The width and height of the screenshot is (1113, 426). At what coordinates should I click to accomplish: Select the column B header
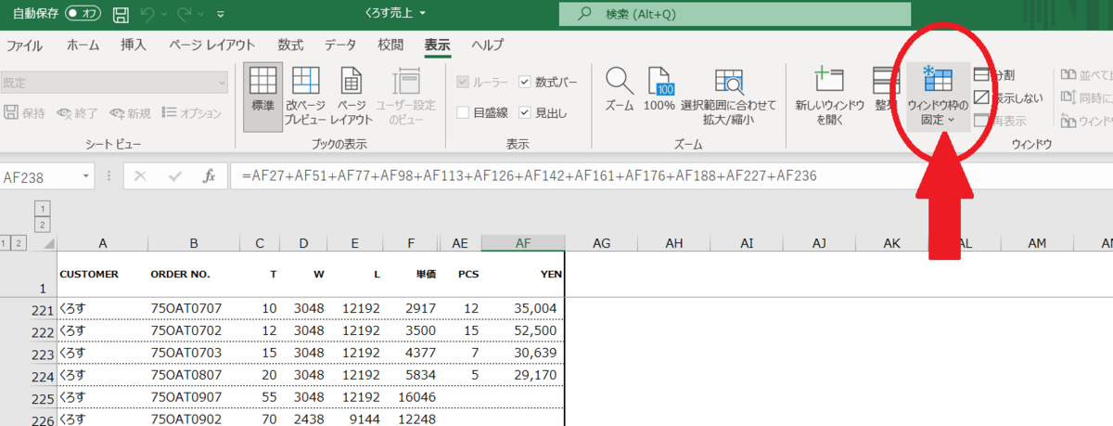[x=194, y=243]
